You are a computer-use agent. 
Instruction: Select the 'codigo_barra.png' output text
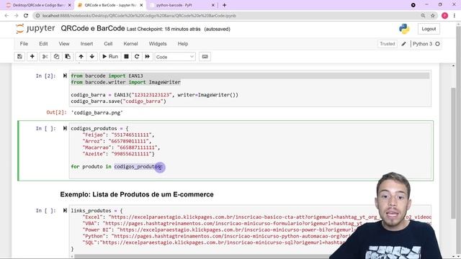coord(97,112)
